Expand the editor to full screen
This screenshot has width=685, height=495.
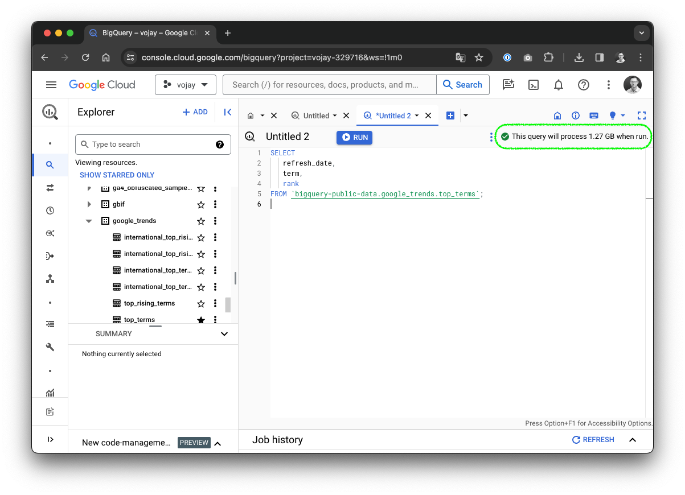pos(642,115)
